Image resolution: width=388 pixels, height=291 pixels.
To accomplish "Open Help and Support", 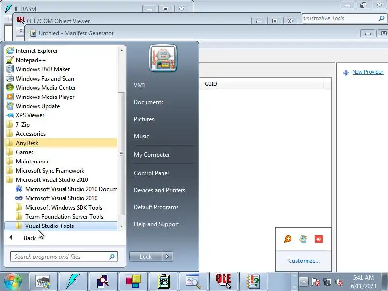I will click(x=156, y=224).
